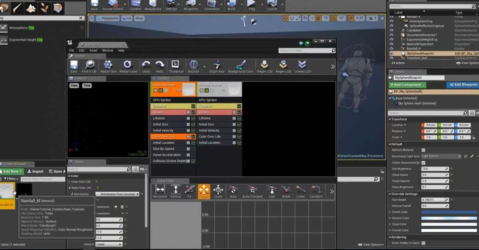The width and height of the screenshot is (479, 250).
Task: Click the Horizon Color swatch
Action: [x=449, y=218]
